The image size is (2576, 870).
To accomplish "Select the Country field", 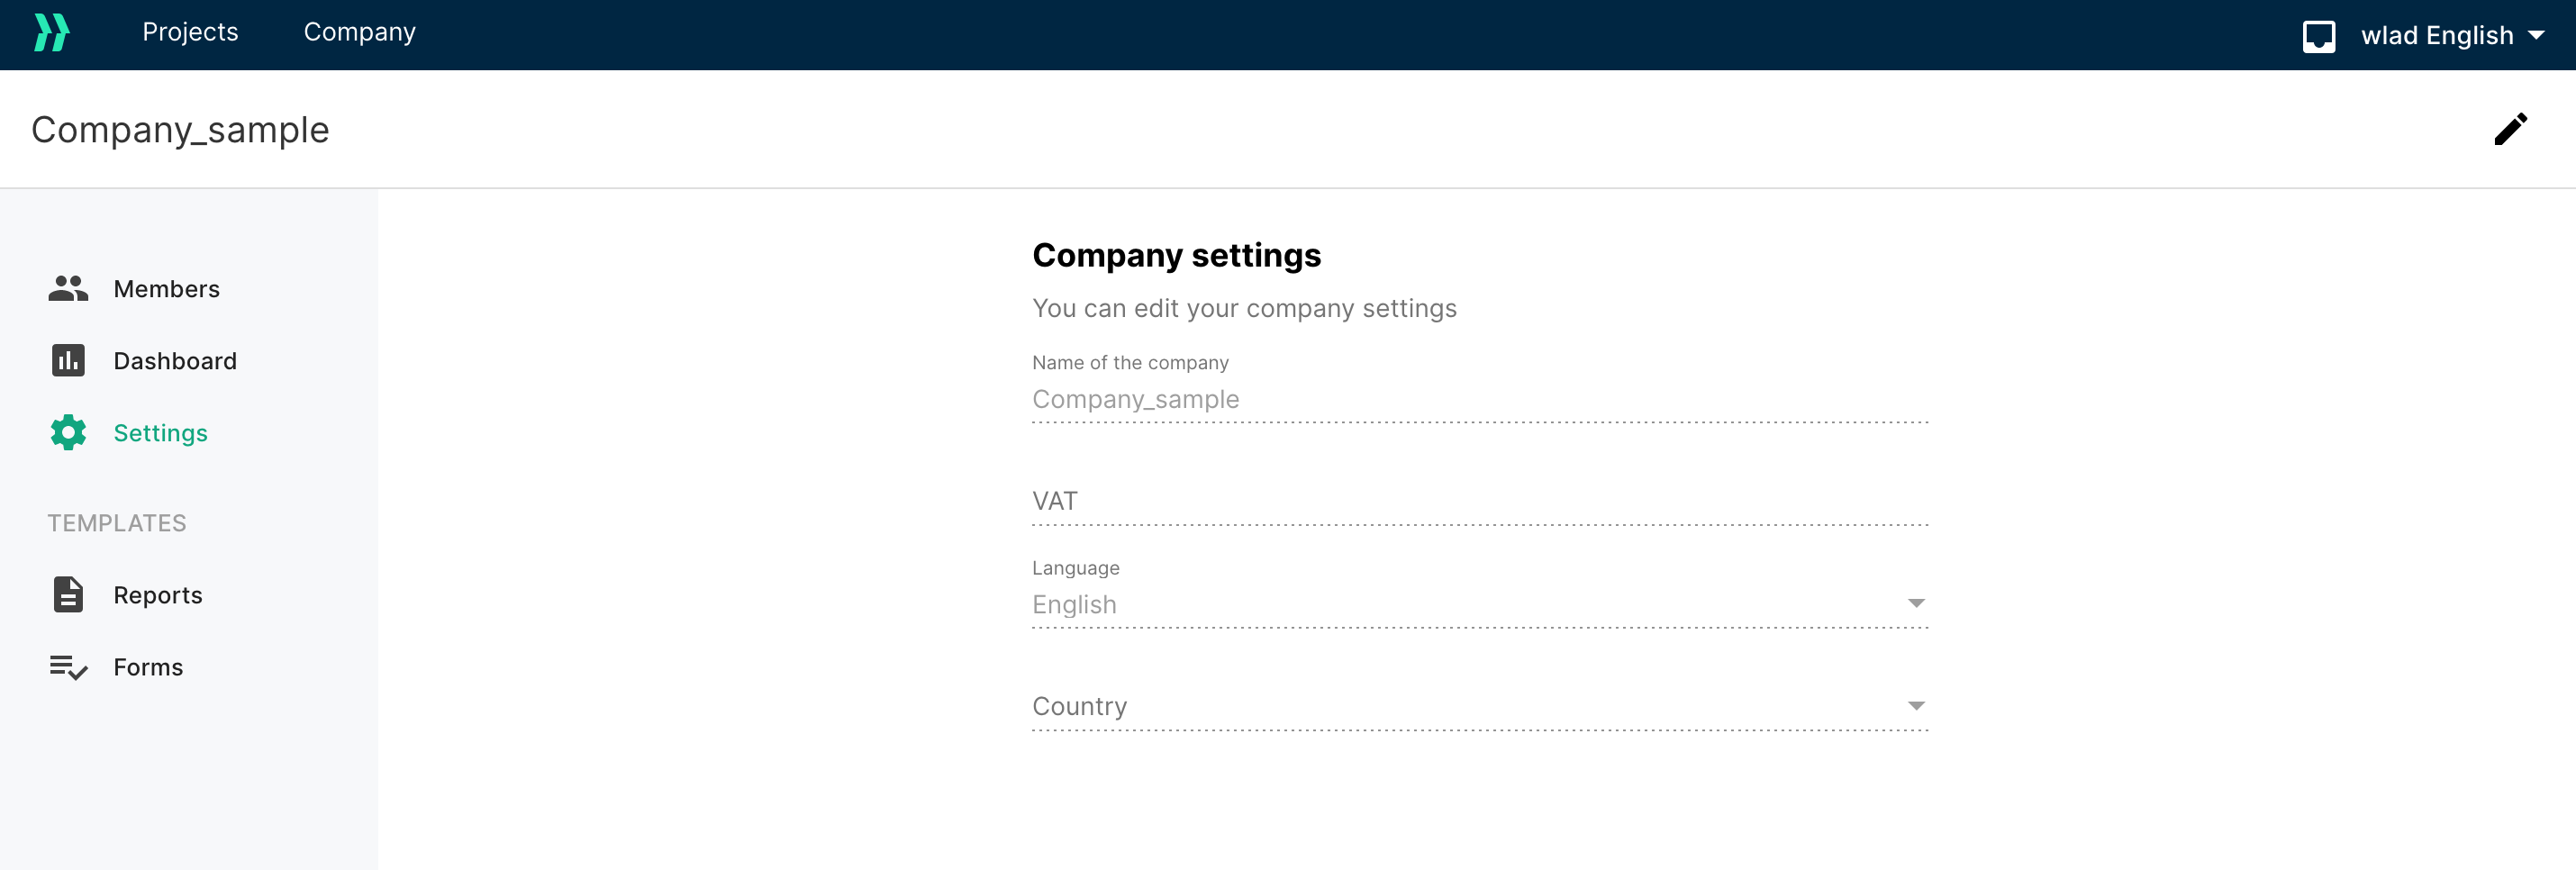I will [1479, 706].
